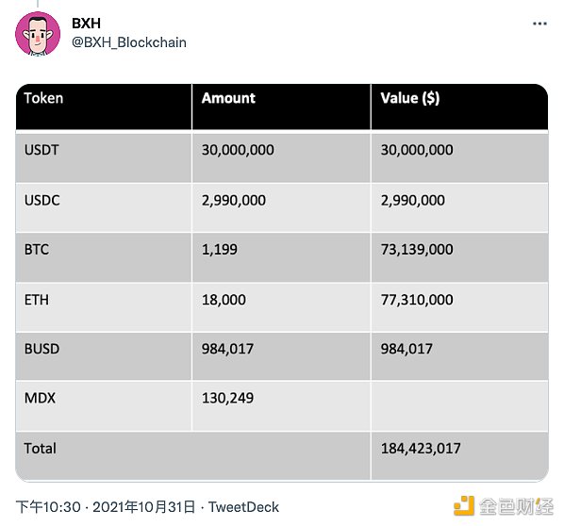Click the Amount column header
The height and width of the screenshot is (526, 564).
point(281,107)
